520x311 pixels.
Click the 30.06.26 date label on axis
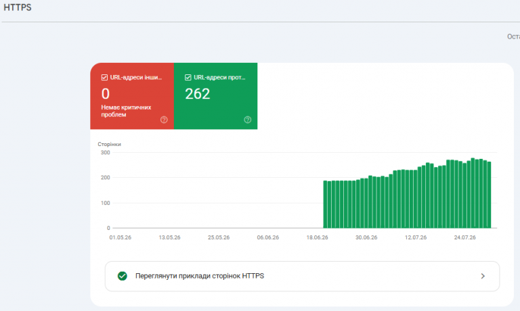pyautogui.click(x=366, y=237)
